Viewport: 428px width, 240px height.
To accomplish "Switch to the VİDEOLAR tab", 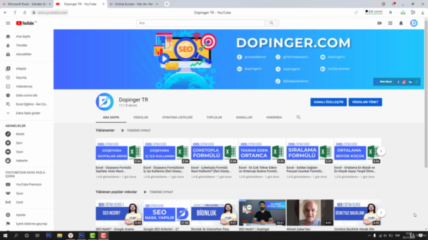I will pos(140,117).
